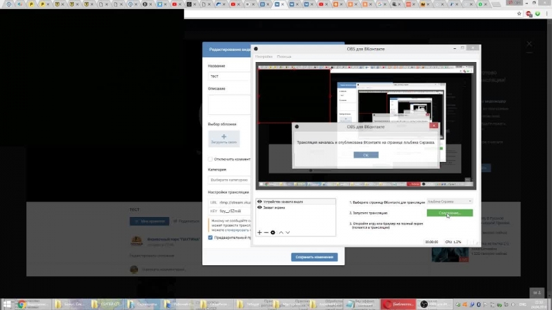552x310 pixels.
Task: Add a new source with the plus icon
Action: click(x=259, y=232)
